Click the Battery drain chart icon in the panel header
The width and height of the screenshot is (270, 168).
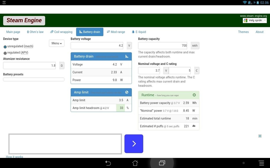127,56
